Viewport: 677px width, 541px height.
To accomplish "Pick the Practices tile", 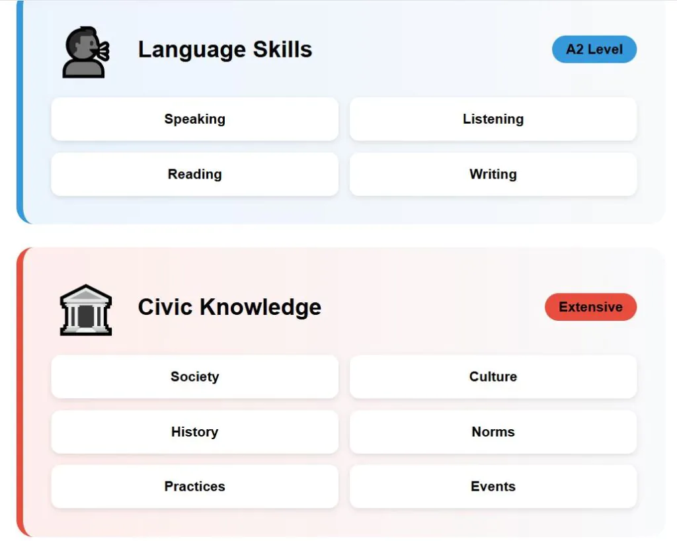I will click(194, 486).
